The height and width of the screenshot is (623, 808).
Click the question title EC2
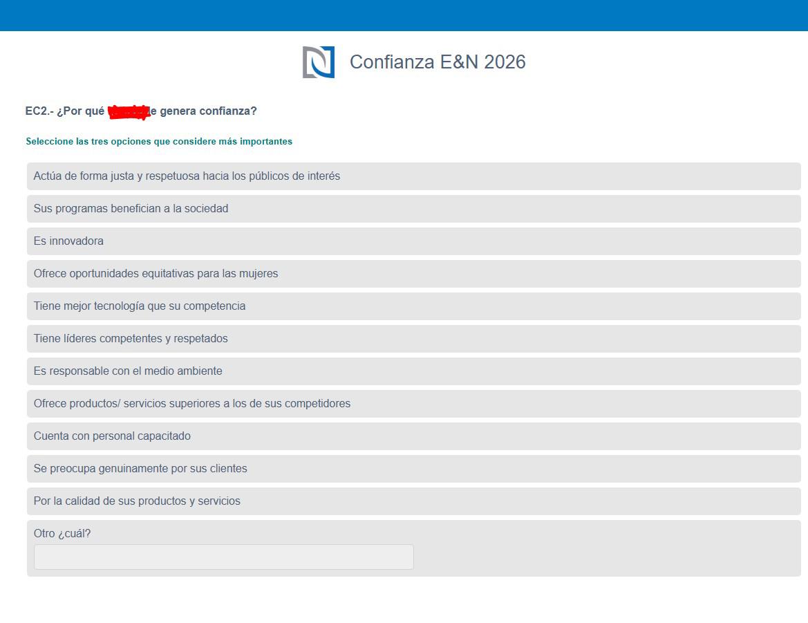coord(141,111)
